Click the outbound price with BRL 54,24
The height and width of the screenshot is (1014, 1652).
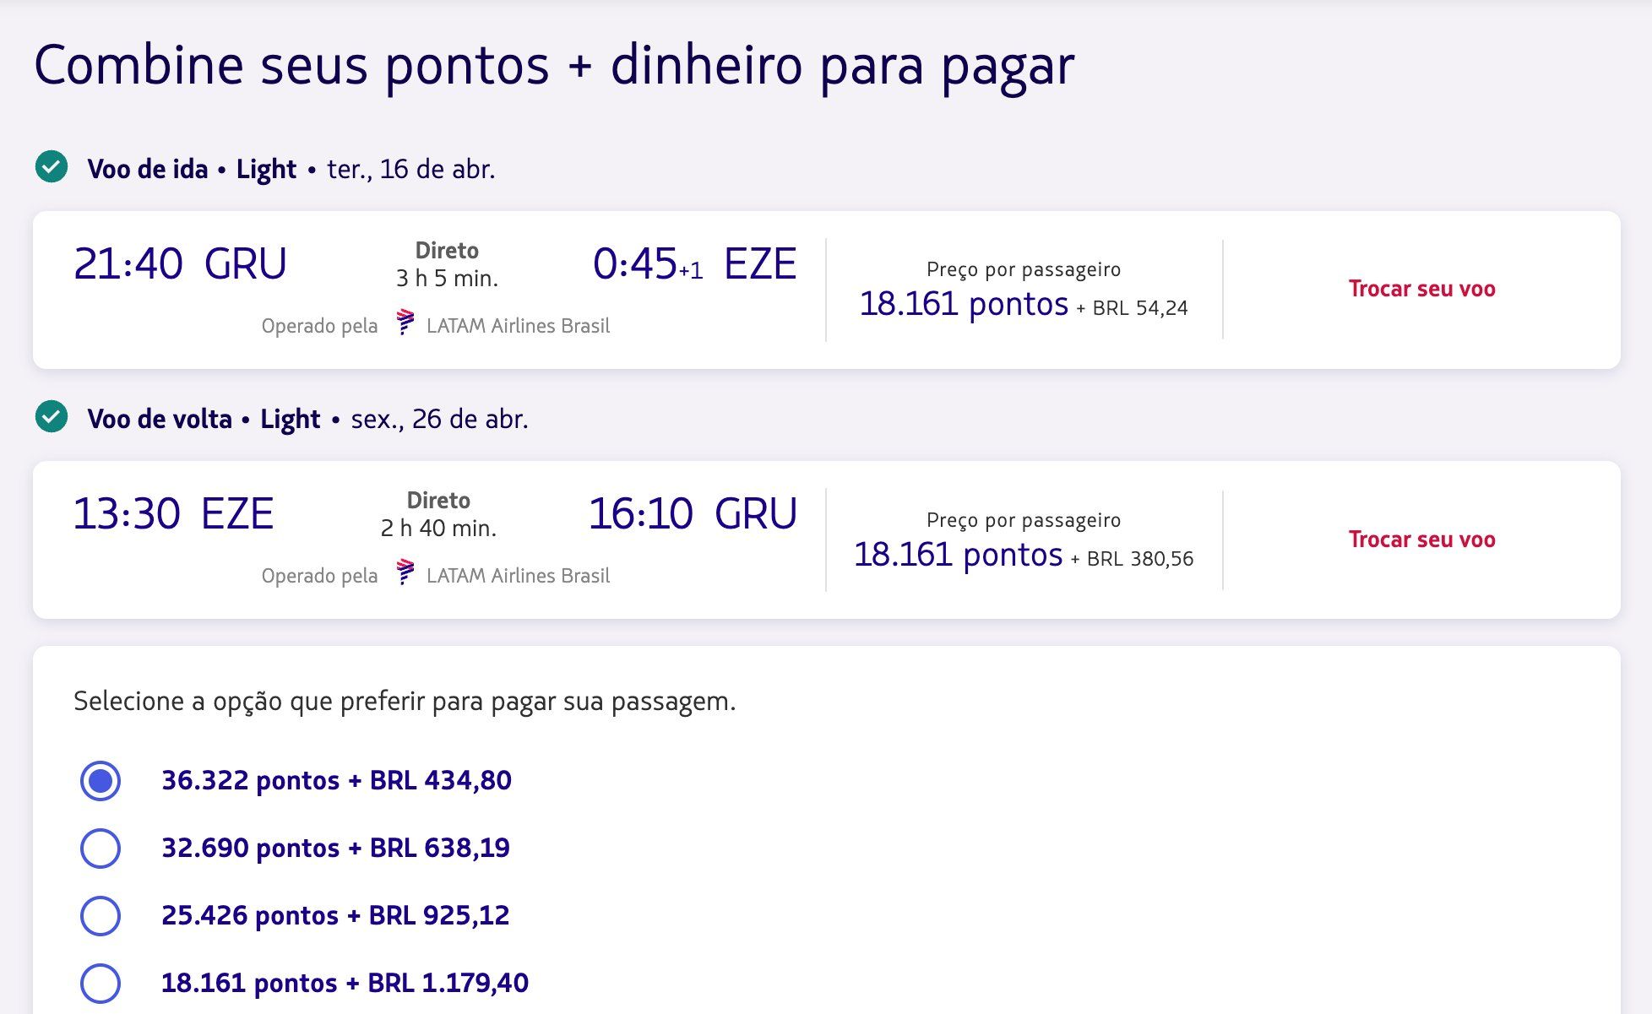point(1023,304)
